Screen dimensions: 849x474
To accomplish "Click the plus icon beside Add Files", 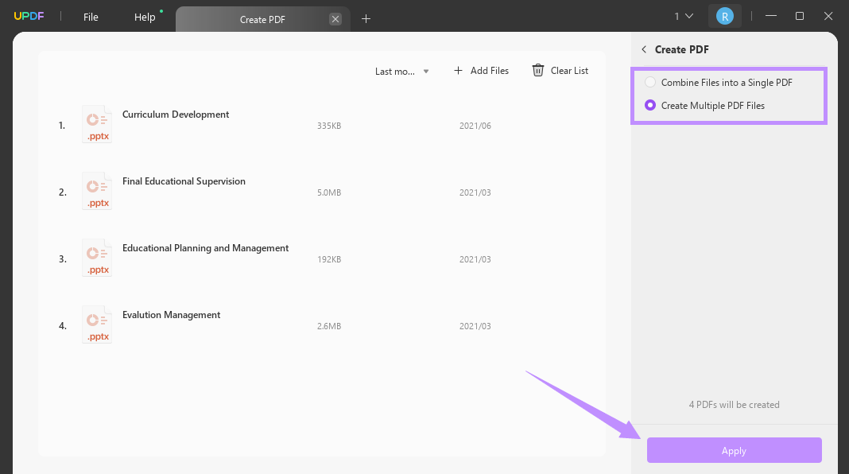I will [x=458, y=71].
